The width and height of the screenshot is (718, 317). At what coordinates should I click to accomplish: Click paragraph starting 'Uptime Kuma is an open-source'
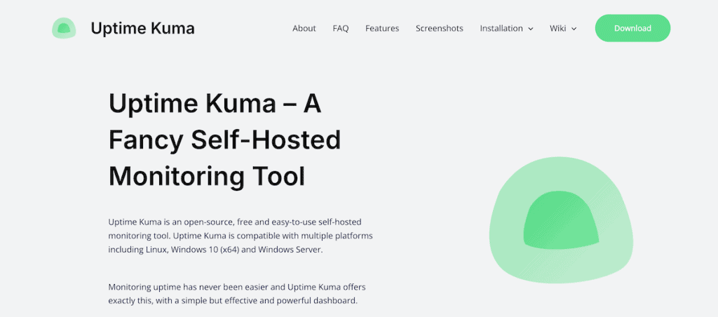(241, 236)
